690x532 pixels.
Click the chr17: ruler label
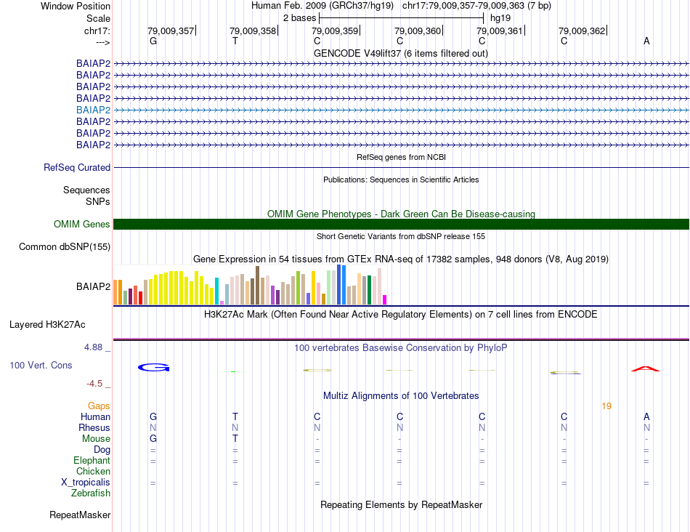[97, 31]
